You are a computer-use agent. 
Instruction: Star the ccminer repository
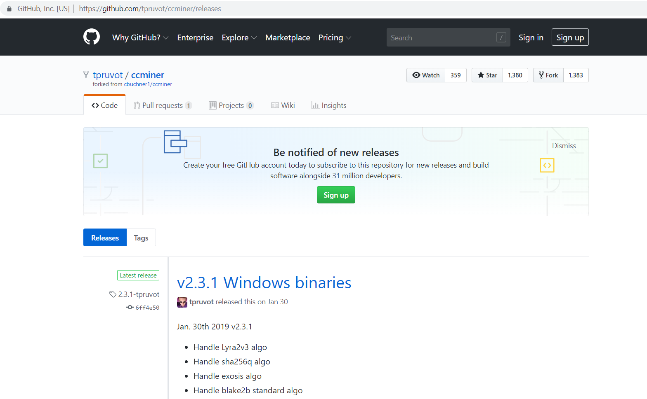[x=487, y=75]
